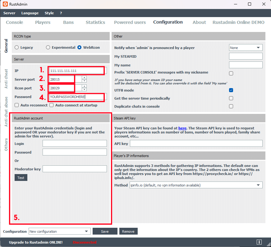Open the Powered users tab
The height and width of the screenshot is (247, 271).
click(x=130, y=22)
